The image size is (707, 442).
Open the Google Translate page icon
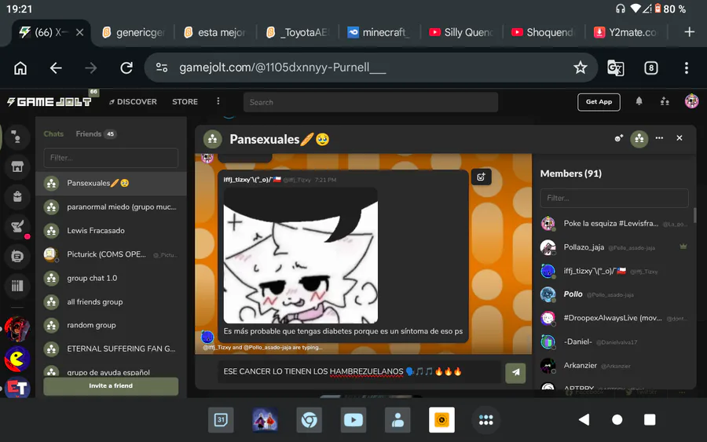615,68
